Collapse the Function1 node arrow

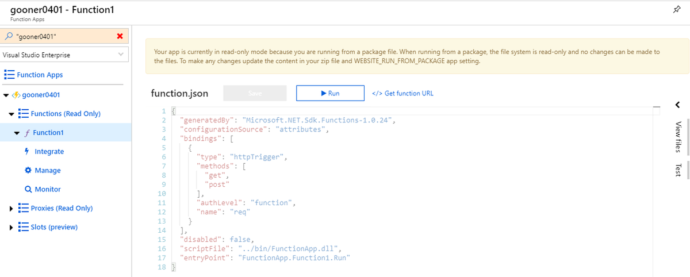point(17,133)
